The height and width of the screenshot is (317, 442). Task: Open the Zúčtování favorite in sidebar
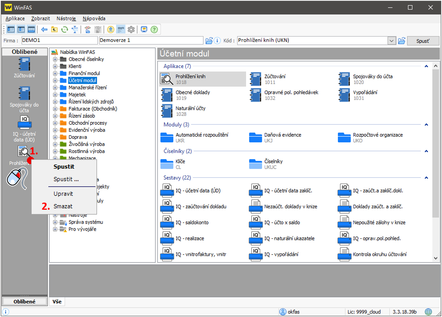pos(24,68)
